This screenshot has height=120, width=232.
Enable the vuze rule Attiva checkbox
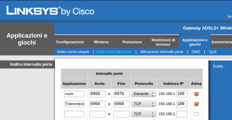(196, 94)
